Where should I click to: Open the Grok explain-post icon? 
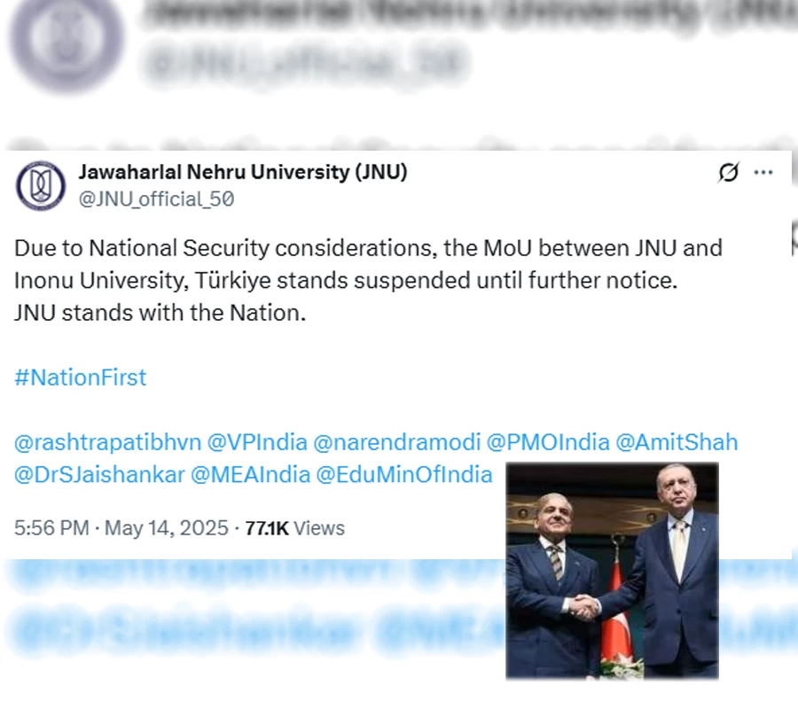pyautogui.click(x=728, y=173)
